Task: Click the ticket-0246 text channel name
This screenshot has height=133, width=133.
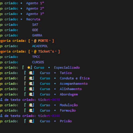Action: [x=49, y=116]
